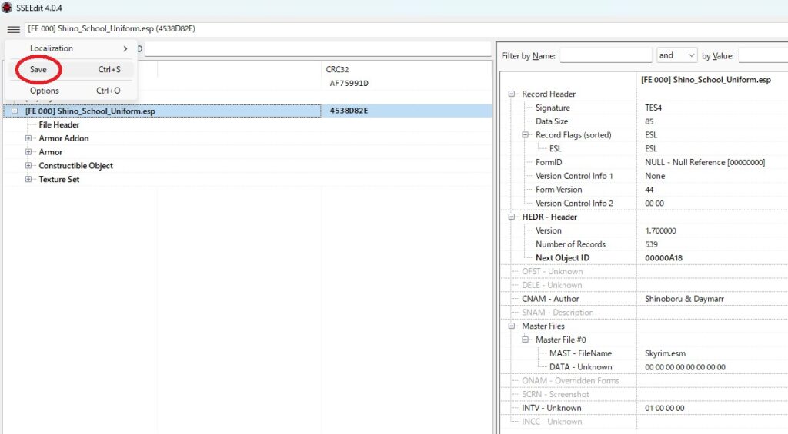The width and height of the screenshot is (788, 434).
Task: Click the filter by Value input field
Action: pos(763,55)
